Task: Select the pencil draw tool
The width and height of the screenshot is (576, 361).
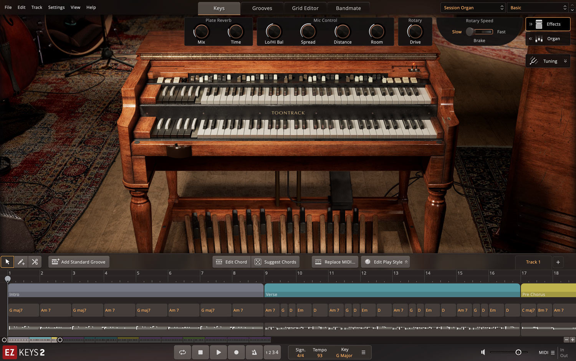Action: coord(21,262)
